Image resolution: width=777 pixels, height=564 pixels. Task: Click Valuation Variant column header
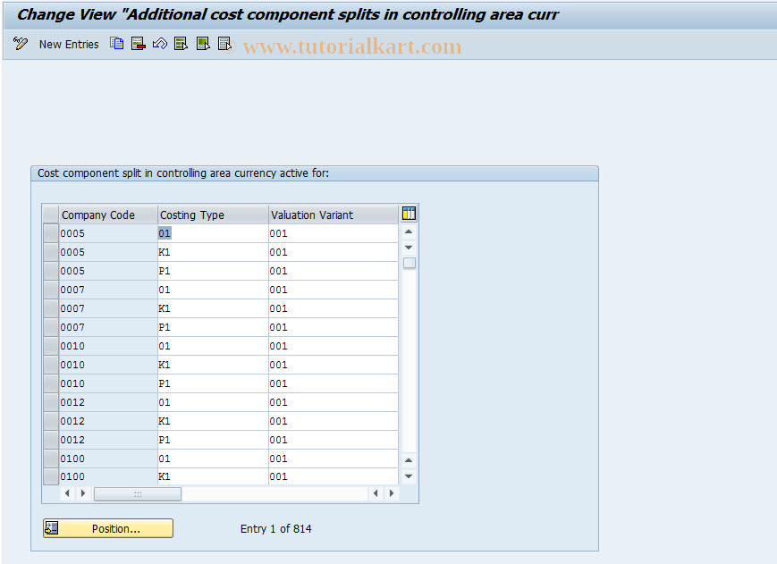[334, 215]
